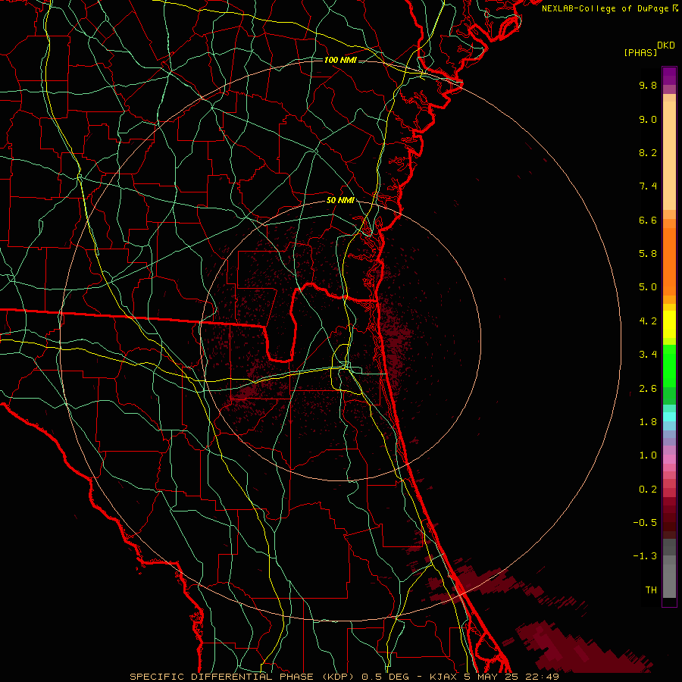Pick the cyan color bar segment
The height and width of the screenshot is (682, 682).
[669, 417]
